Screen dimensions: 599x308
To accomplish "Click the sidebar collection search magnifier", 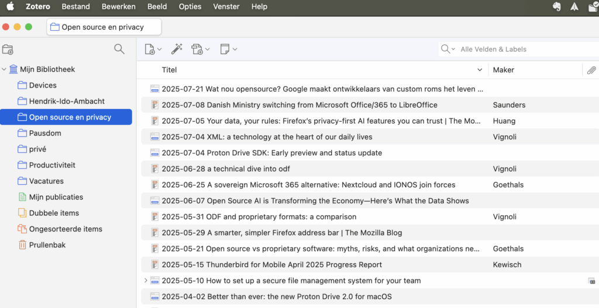I will click(x=119, y=49).
